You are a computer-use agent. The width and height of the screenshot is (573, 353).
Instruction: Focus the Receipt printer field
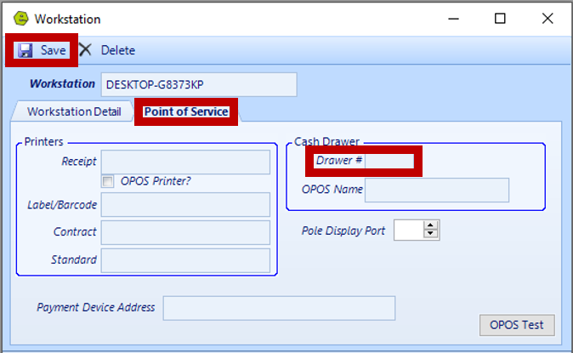point(185,162)
